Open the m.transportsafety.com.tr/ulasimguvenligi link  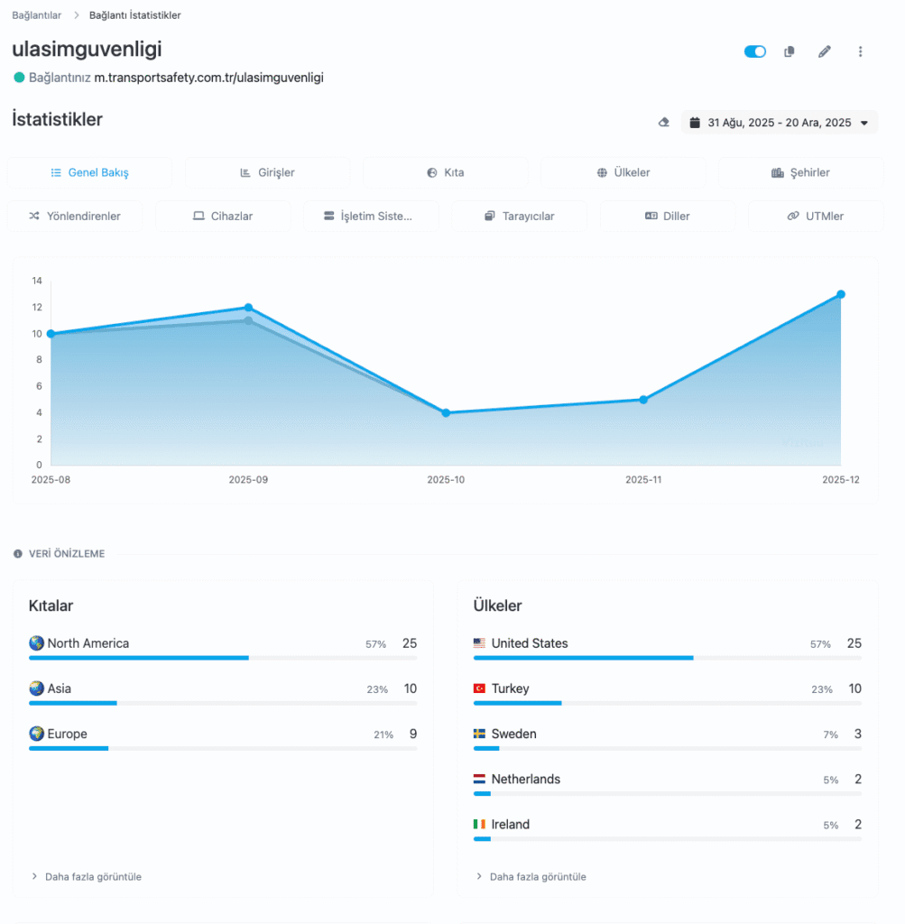click(208, 78)
